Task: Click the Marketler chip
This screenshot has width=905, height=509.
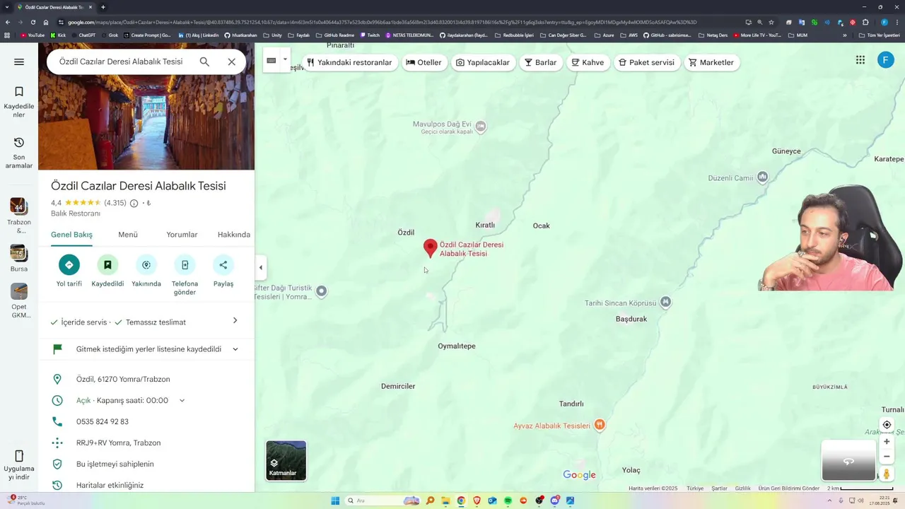Action: click(x=711, y=62)
